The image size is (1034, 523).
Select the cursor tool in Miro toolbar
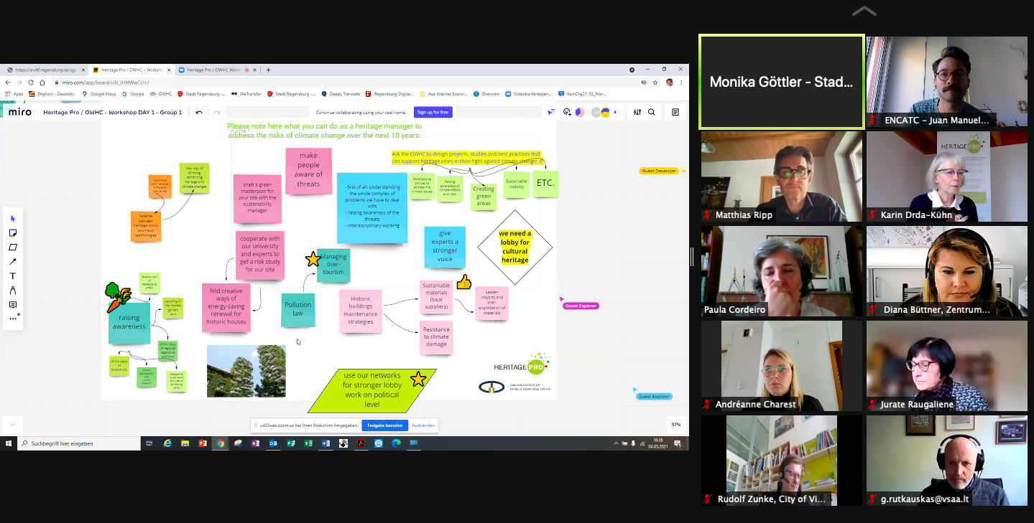pos(12,219)
